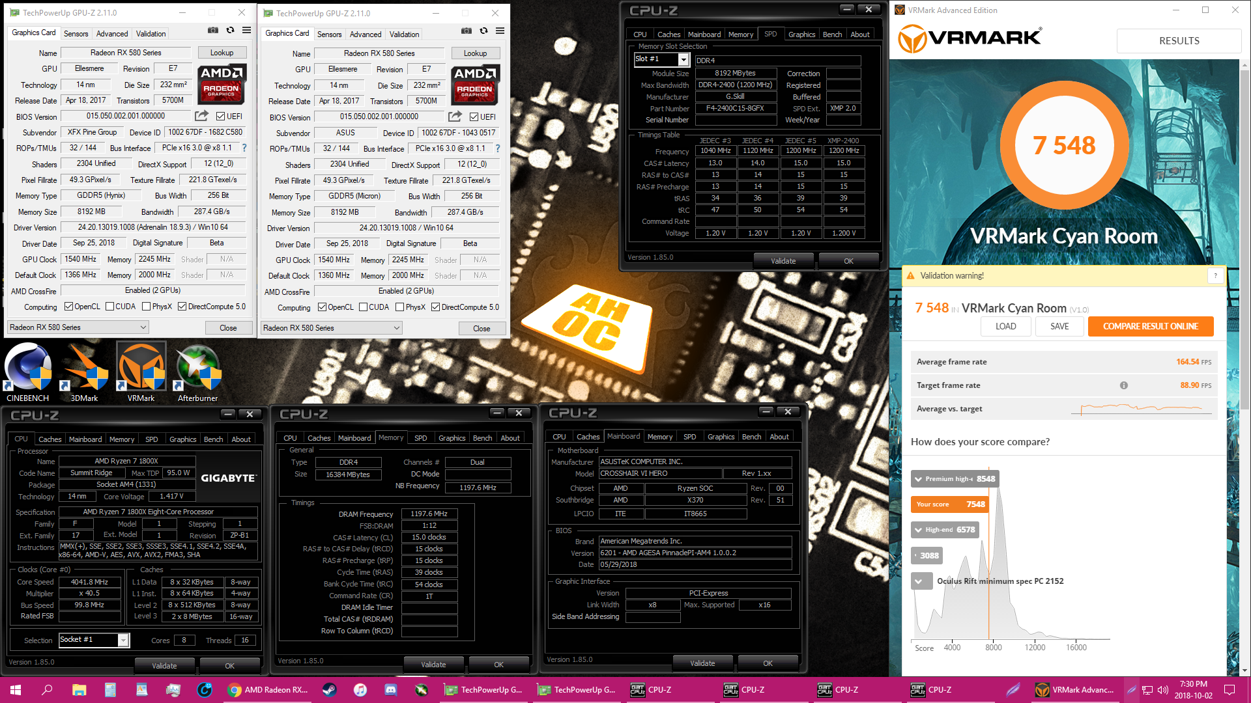Click volume icon in system tray
1251x703 pixels.
click(x=1163, y=689)
